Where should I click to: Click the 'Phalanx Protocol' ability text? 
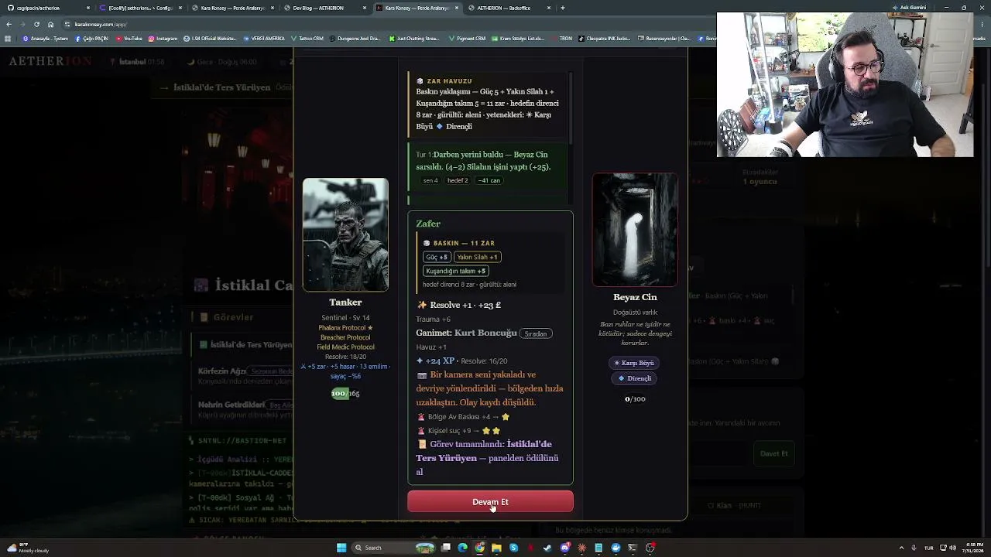click(x=343, y=328)
